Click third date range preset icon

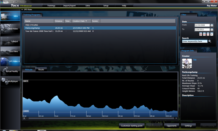point(208,34)
